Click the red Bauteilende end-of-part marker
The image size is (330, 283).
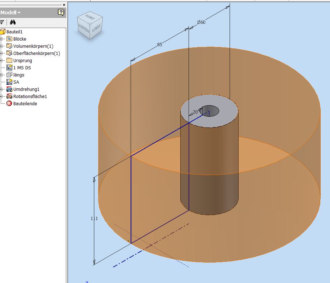pos(9,103)
